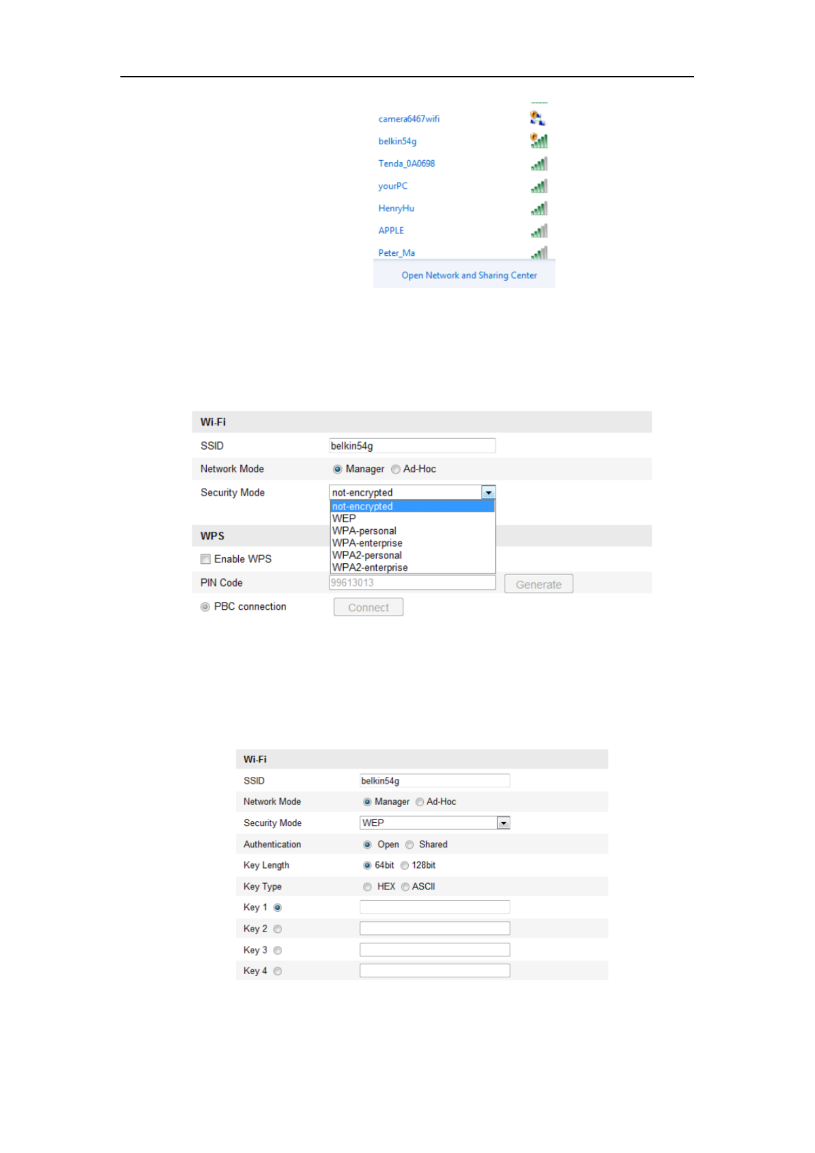Click Generate PIN button
This screenshot has width=815, height=1153.
538,584
